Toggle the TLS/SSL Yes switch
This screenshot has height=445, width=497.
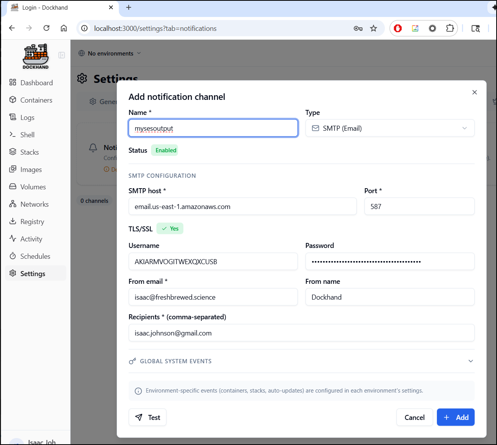170,229
